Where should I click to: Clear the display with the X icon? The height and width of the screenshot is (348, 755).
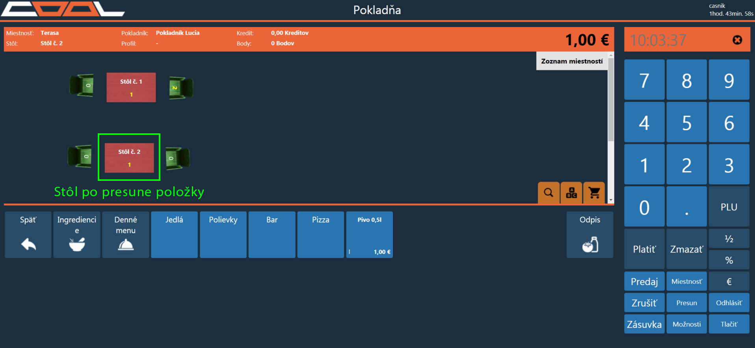click(737, 40)
